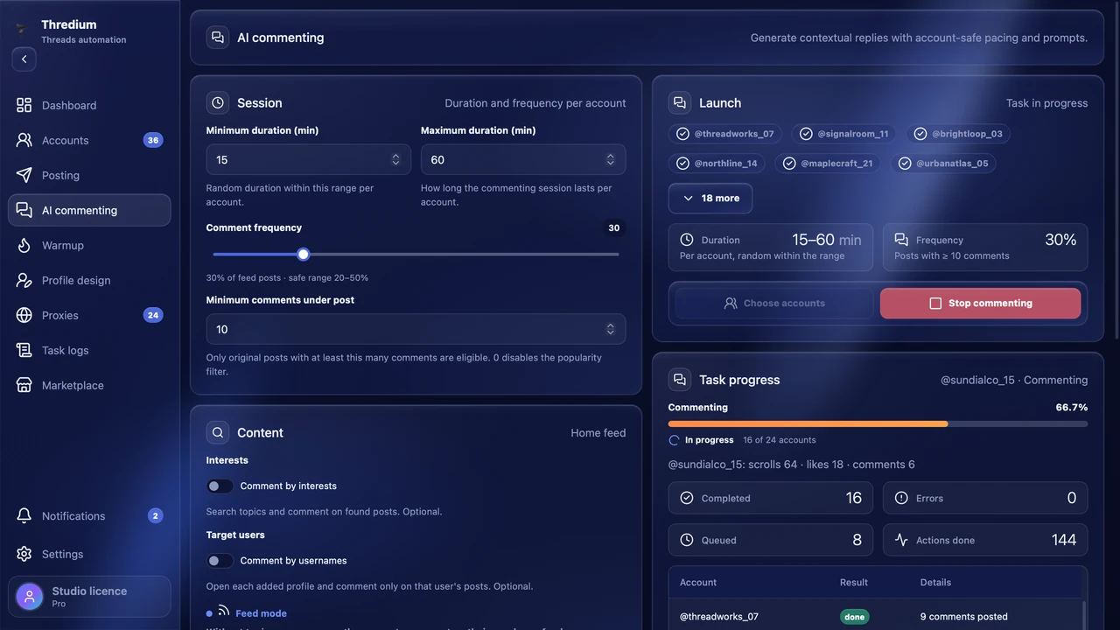Click the Commenting progress bar
This screenshot has height=630, width=1120.
click(x=878, y=423)
